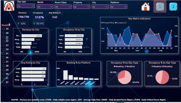Check week 28 checkbox
The image size is (181, 103).
pos(4,66)
